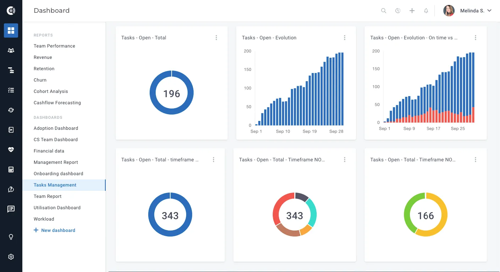Open options menu on Tasks - Open - Total card

[x=216, y=38]
